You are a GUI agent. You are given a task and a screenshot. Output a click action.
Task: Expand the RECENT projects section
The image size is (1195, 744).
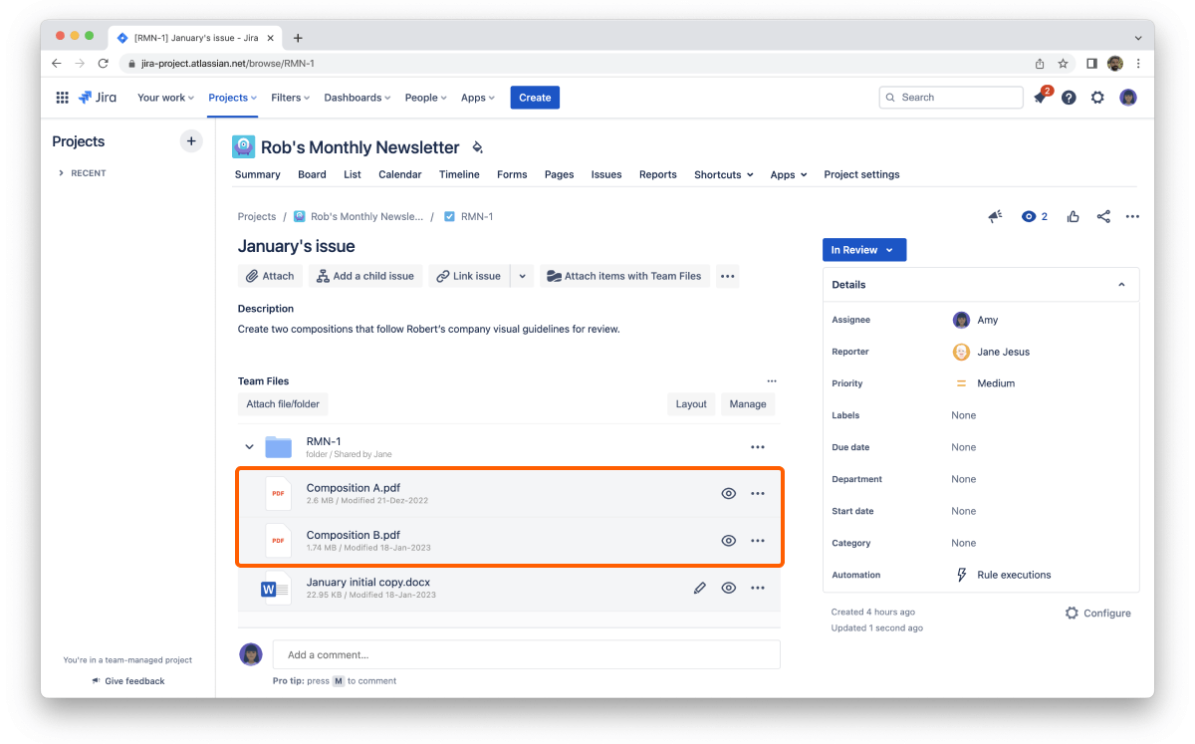[x=83, y=173]
